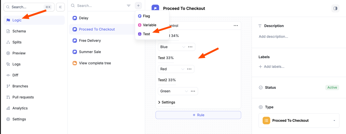
Task: Open the Branches section
Action: tap(20, 86)
